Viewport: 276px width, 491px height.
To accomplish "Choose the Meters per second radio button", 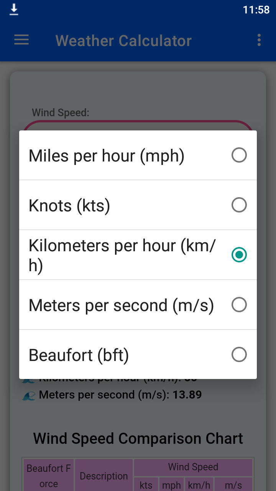I will (239, 305).
